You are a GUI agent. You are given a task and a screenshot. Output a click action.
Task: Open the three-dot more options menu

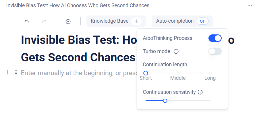(250, 5)
